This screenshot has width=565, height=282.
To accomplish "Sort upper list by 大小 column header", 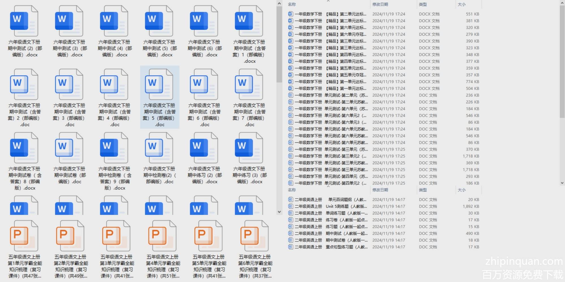I will point(462,5).
